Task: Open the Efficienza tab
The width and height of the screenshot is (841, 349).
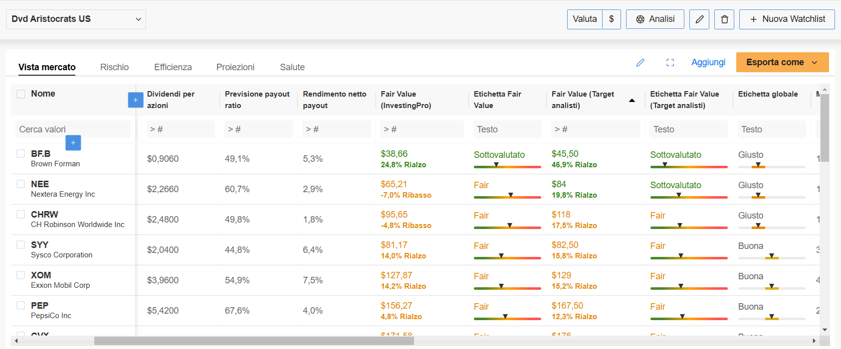Action: (173, 67)
